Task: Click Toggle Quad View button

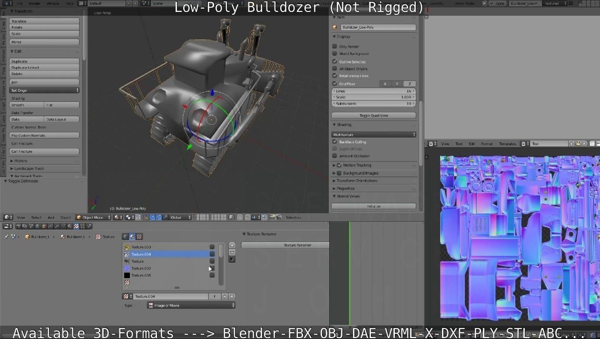Action: (374, 115)
